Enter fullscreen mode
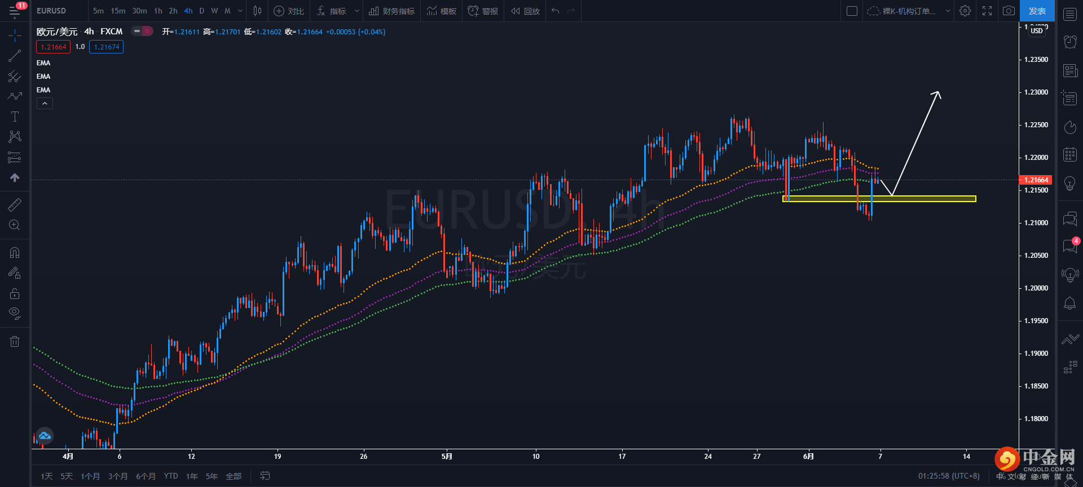Image resolution: width=1083 pixels, height=487 pixels. click(987, 11)
